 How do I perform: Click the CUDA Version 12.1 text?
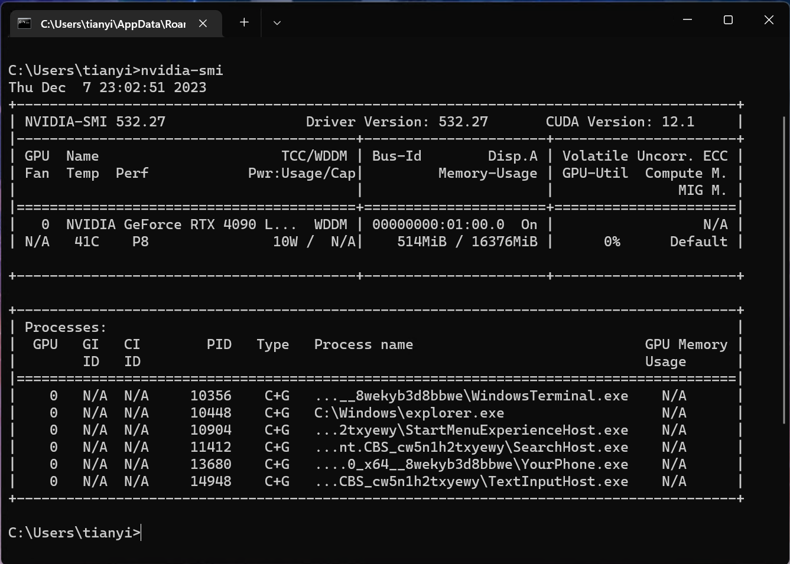pos(619,122)
